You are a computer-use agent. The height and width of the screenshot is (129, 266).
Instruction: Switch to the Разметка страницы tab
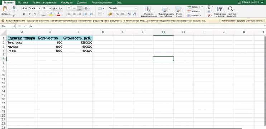pyautogui.click(x=44, y=2)
